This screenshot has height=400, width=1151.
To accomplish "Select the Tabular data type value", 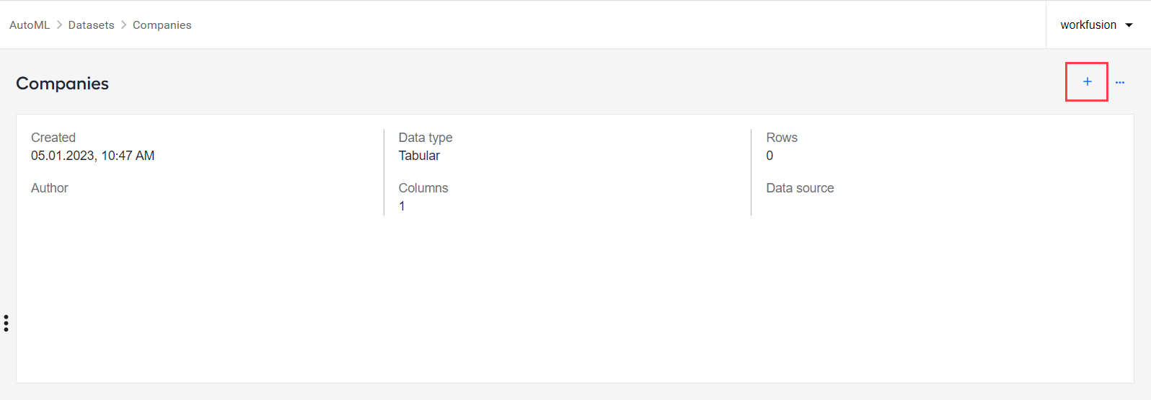I will pyautogui.click(x=419, y=156).
